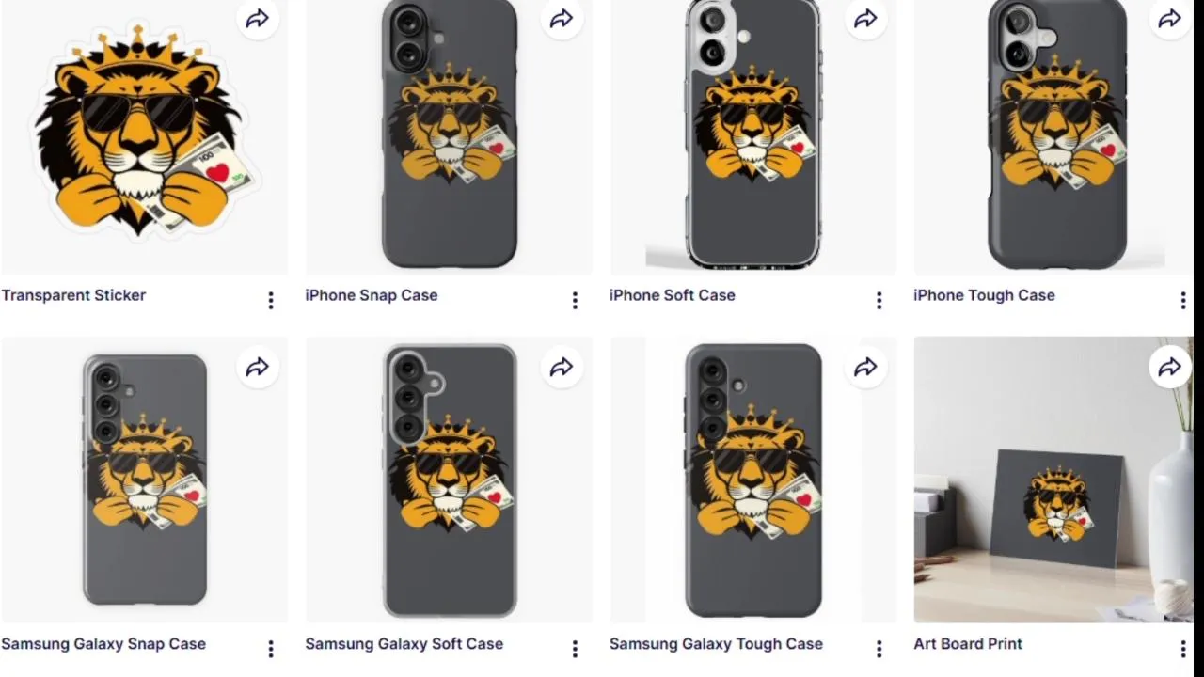Share the iPhone Snap Case product

tap(562, 19)
